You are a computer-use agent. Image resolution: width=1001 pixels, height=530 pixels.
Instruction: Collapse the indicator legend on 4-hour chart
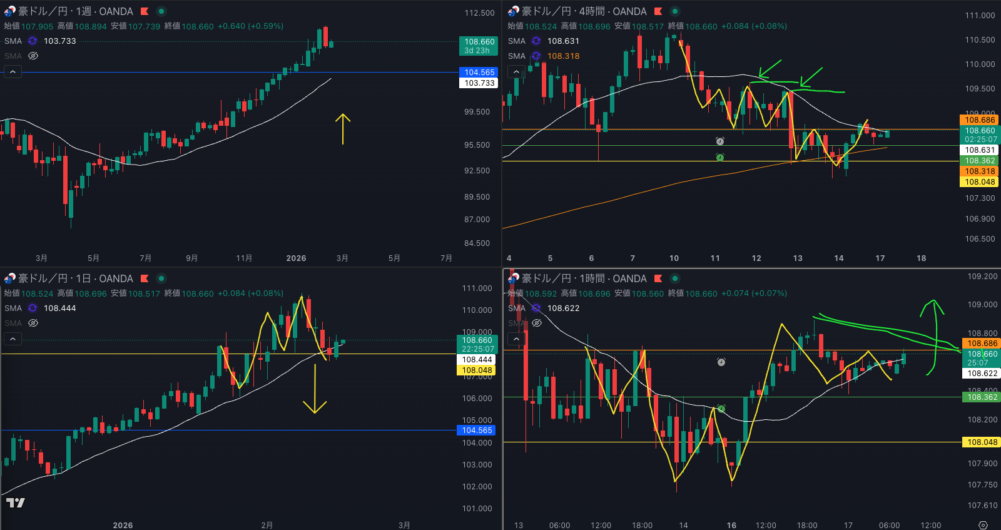pyautogui.click(x=516, y=72)
